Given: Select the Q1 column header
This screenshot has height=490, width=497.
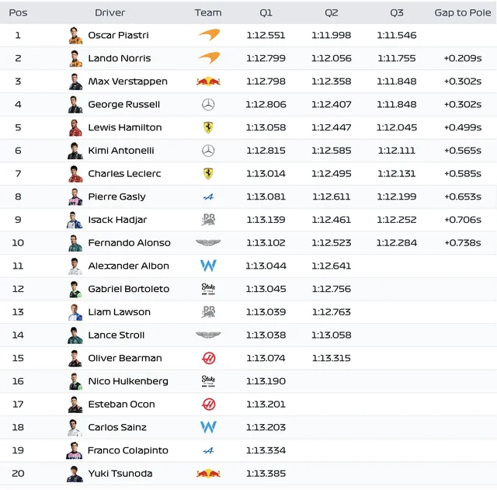Looking at the screenshot, I should coord(266,12).
